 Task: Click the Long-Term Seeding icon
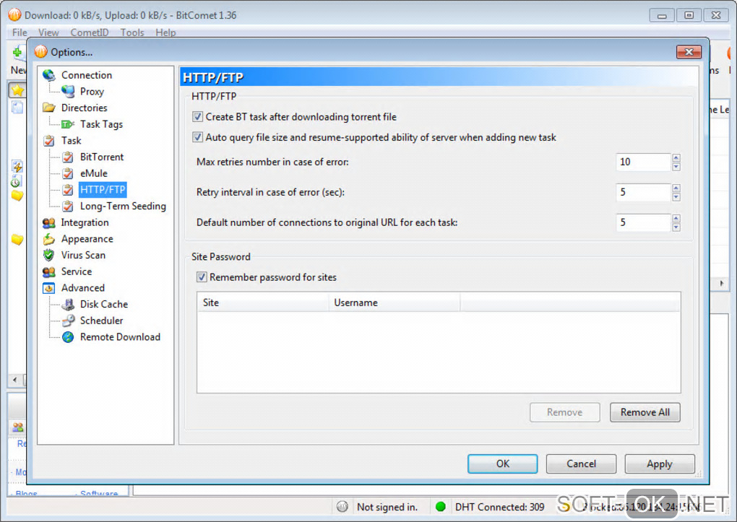(x=68, y=206)
